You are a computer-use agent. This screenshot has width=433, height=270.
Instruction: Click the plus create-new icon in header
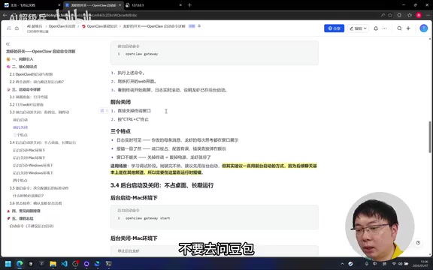pos(408,28)
